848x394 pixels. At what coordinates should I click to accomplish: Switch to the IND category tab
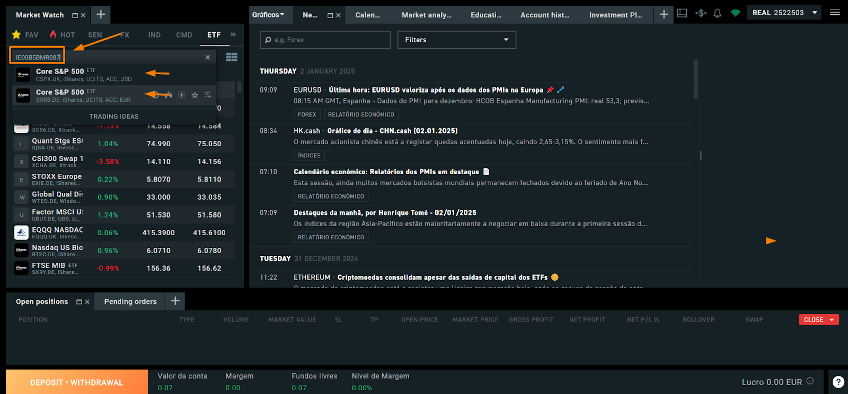(154, 35)
